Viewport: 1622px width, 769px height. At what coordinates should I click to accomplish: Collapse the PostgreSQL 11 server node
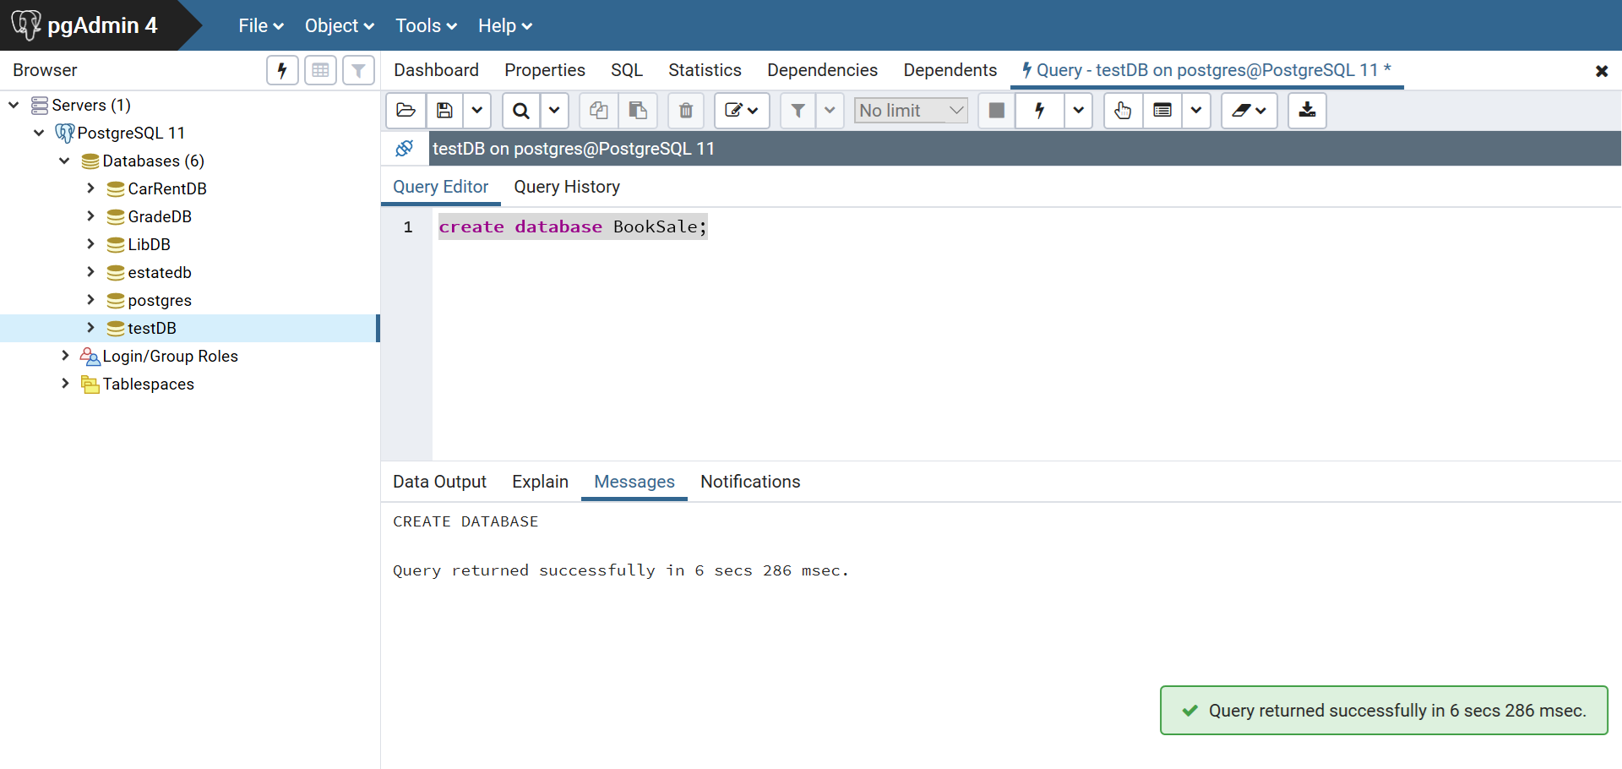tap(39, 133)
